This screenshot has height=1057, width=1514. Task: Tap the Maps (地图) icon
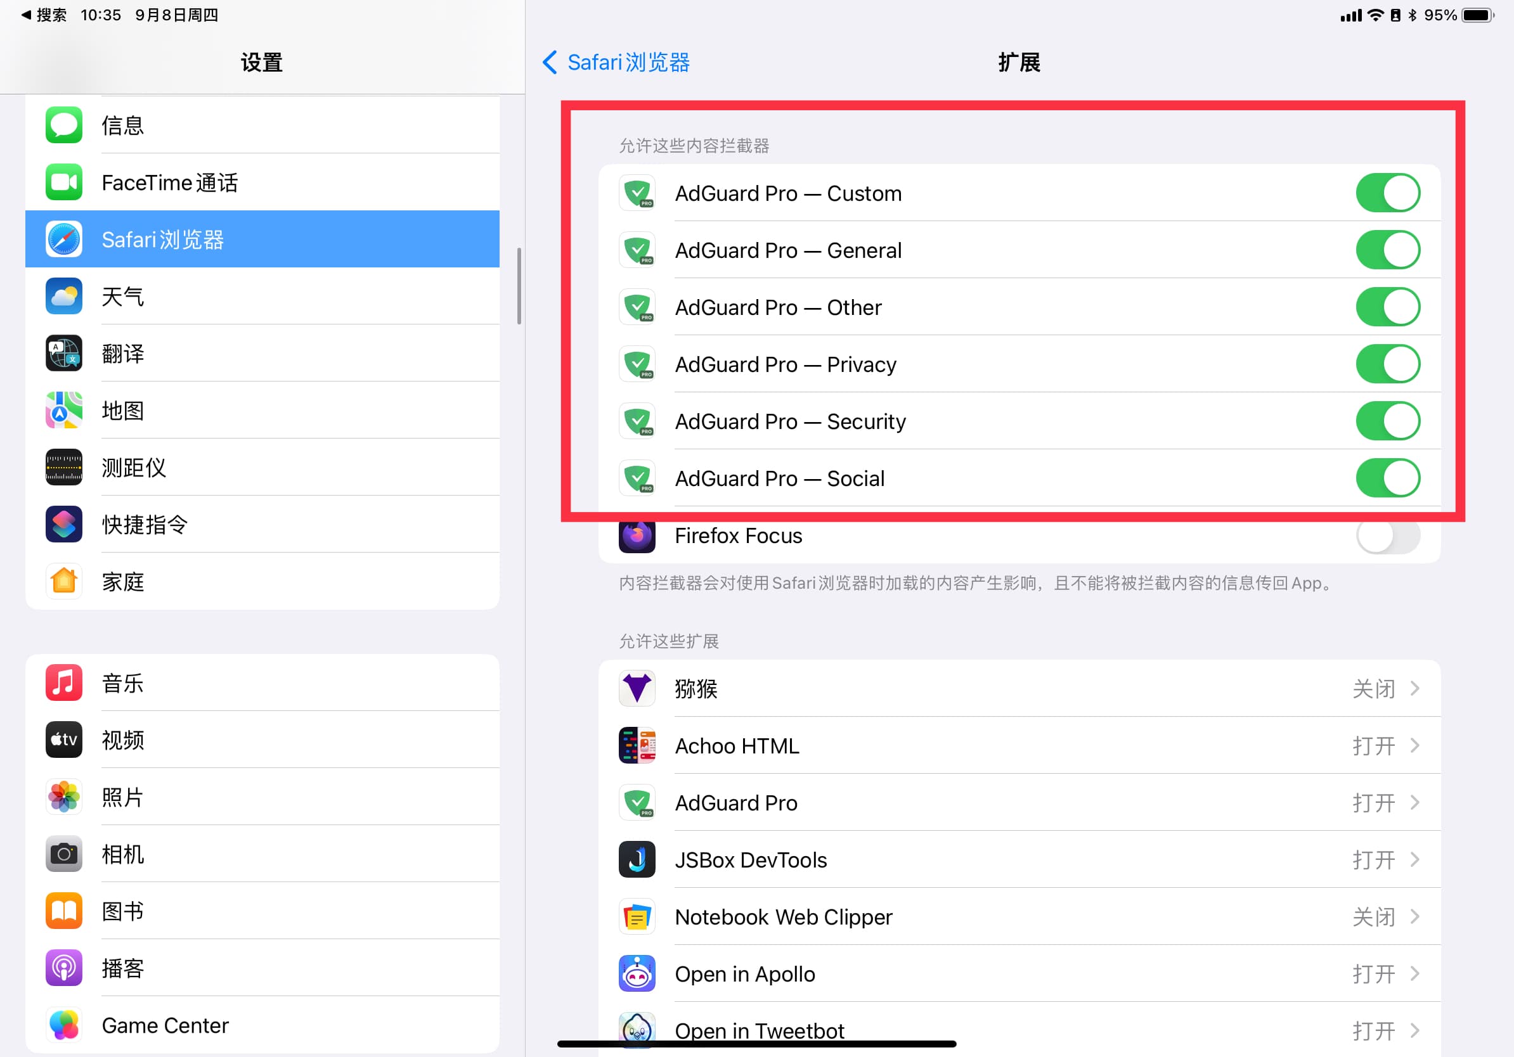click(64, 410)
